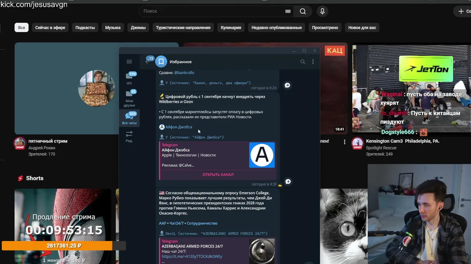Search inside the Избранное chat

[x=303, y=62]
